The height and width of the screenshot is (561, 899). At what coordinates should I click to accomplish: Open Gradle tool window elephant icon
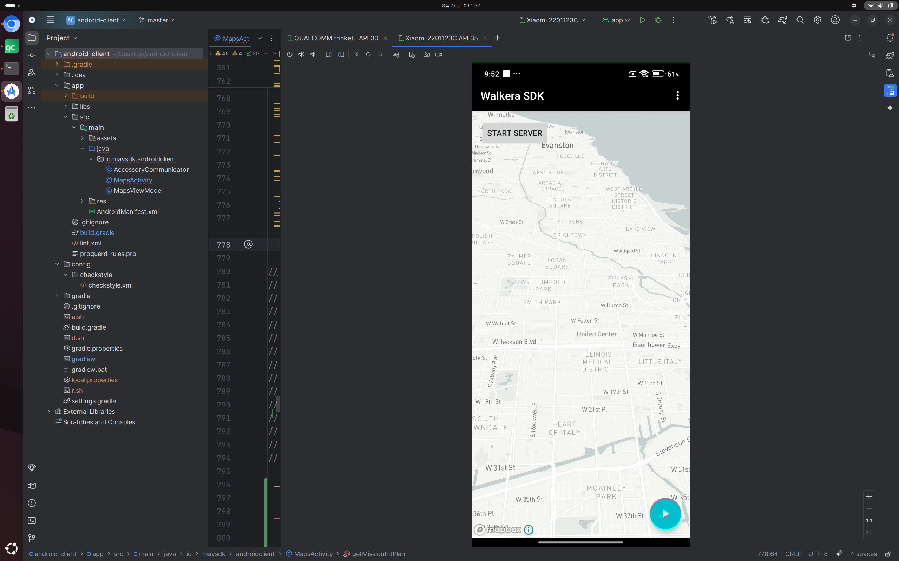coord(890,55)
